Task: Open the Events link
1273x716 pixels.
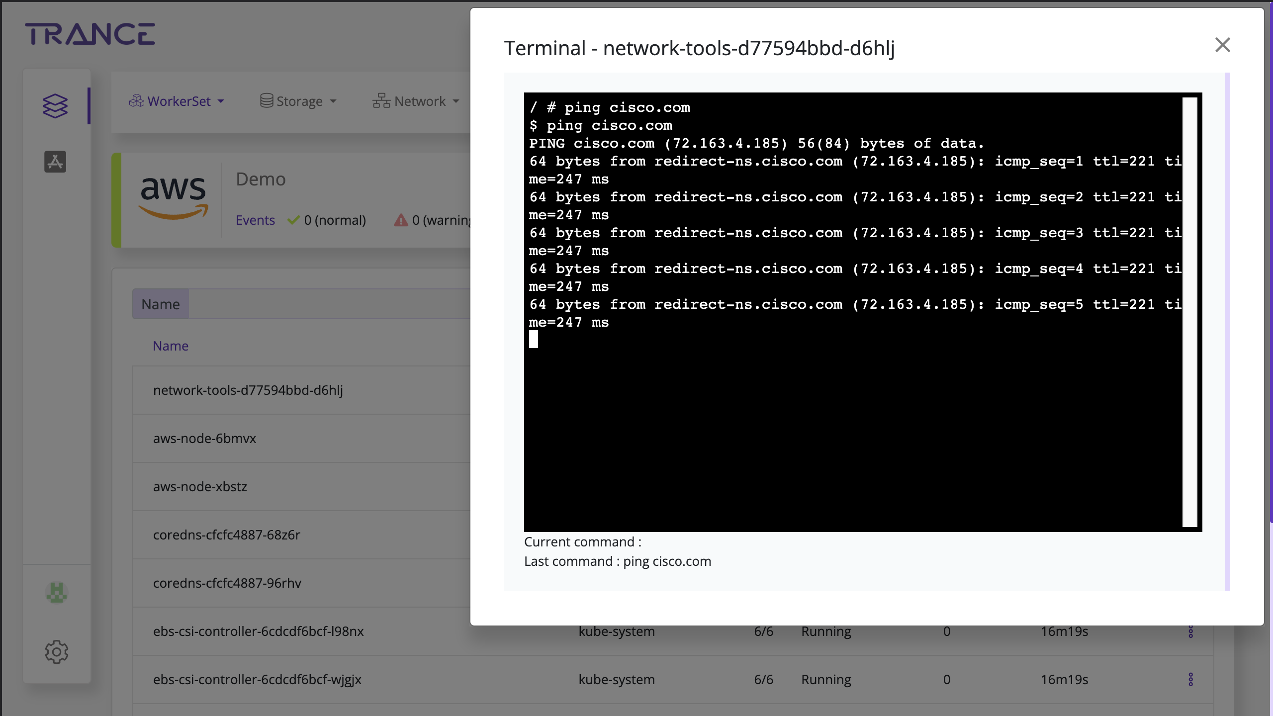Action: click(x=255, y=220)
